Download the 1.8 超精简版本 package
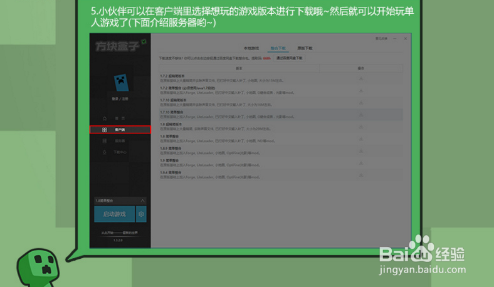494x287 pixels. point(361,127)
